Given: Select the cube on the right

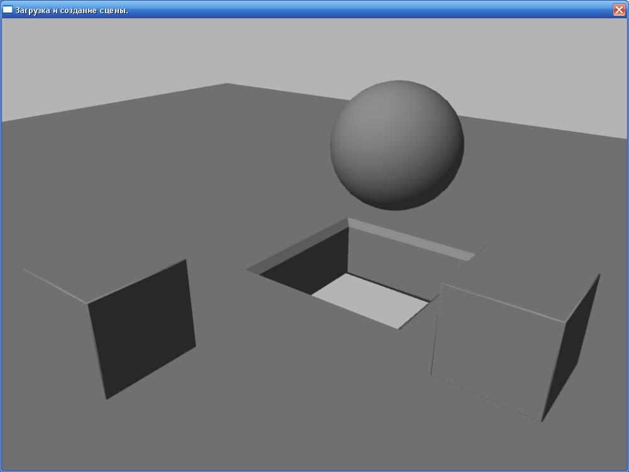Looking at the screenshot, I should coord(516,347).
